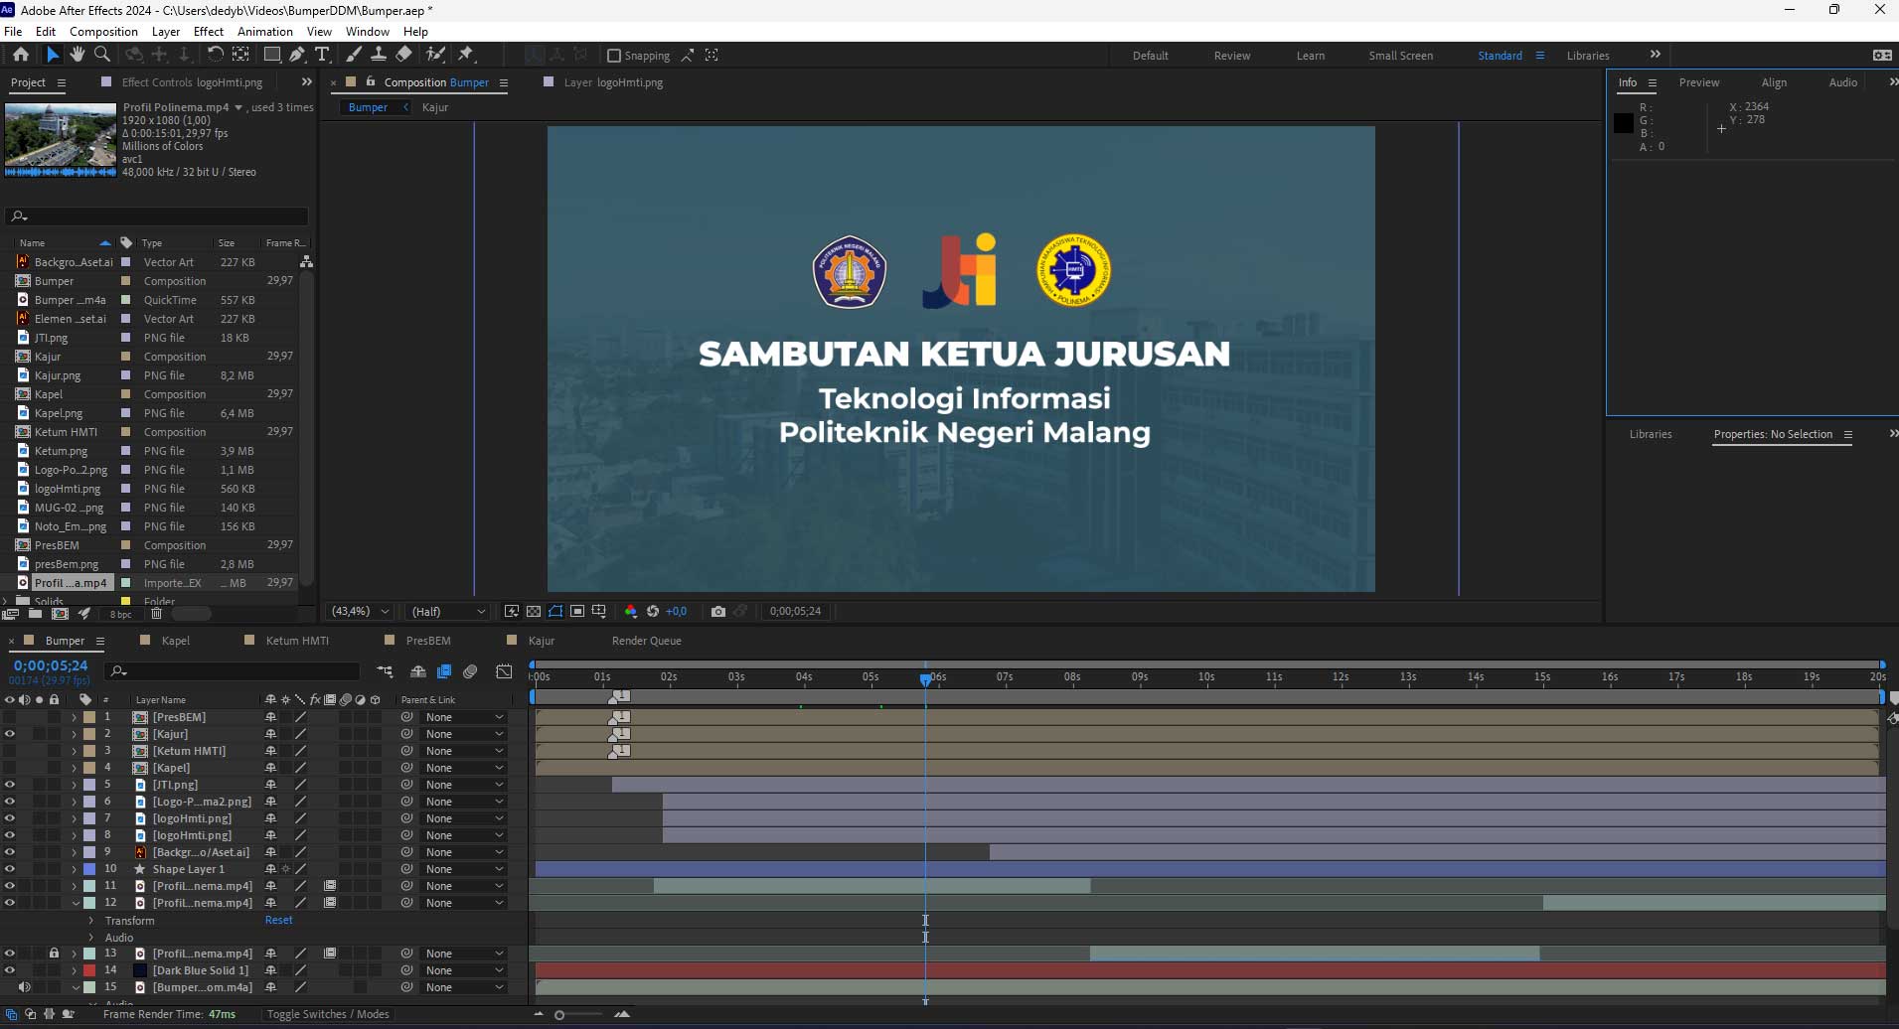Open the viewer magnification dropdown (43,4%)
Screen dimensions: 1899x1029
[360, 612]
